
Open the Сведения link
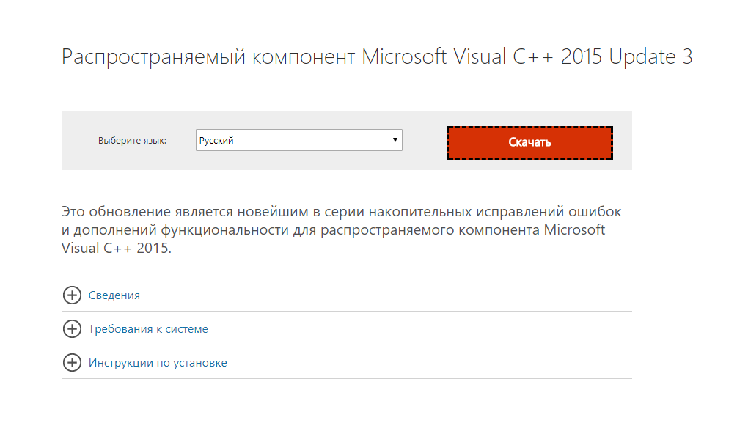pos(114,295)
